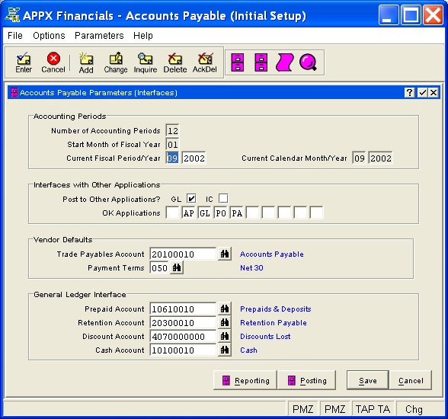Click the first empty OK Applications box
448x419 pixels.
point(172,213)
